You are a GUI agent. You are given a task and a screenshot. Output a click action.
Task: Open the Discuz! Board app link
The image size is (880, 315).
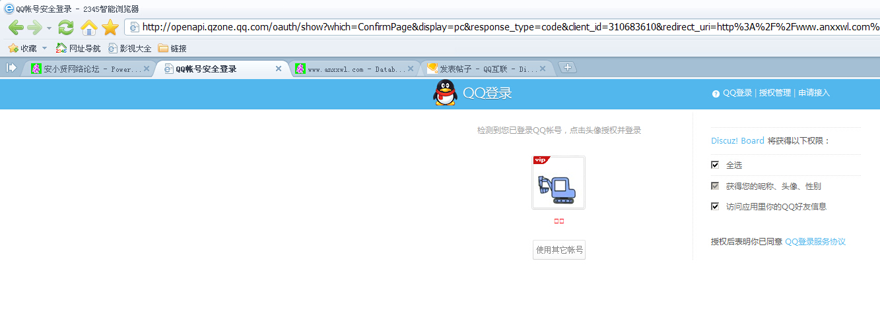[x=737, y=141]
